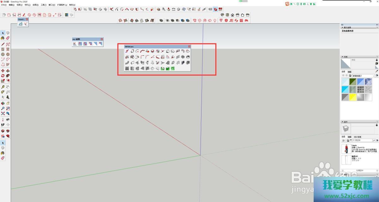Open the Extensions (扩展程序) menu
Image resolution: width=379 pixels, height=202 pixels.
62,5
